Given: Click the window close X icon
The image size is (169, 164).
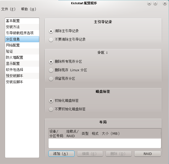Looking at the screenshot, I should point(165,3).
